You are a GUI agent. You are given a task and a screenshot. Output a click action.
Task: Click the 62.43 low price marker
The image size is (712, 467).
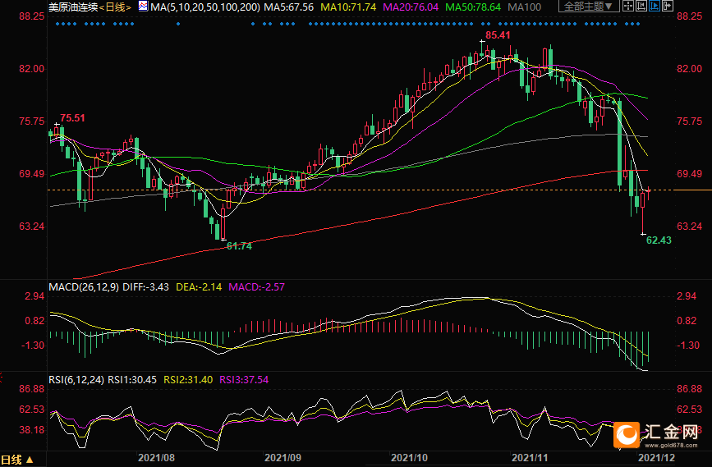[659, 240]
